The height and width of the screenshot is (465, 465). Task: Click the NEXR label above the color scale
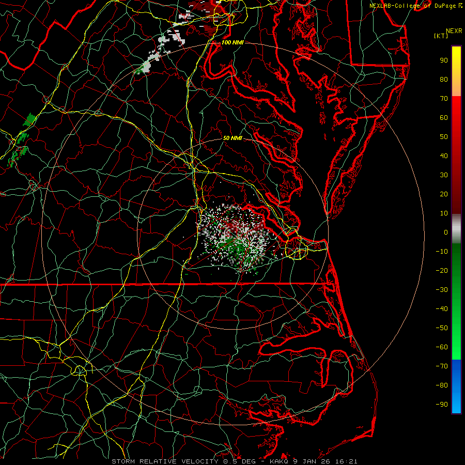point(454,31)
